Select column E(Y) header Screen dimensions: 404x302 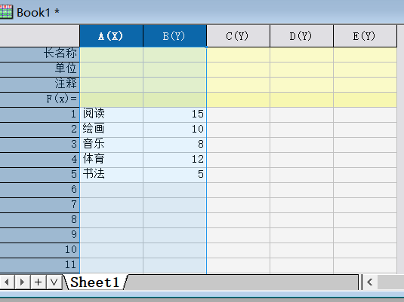coord(365,36)
